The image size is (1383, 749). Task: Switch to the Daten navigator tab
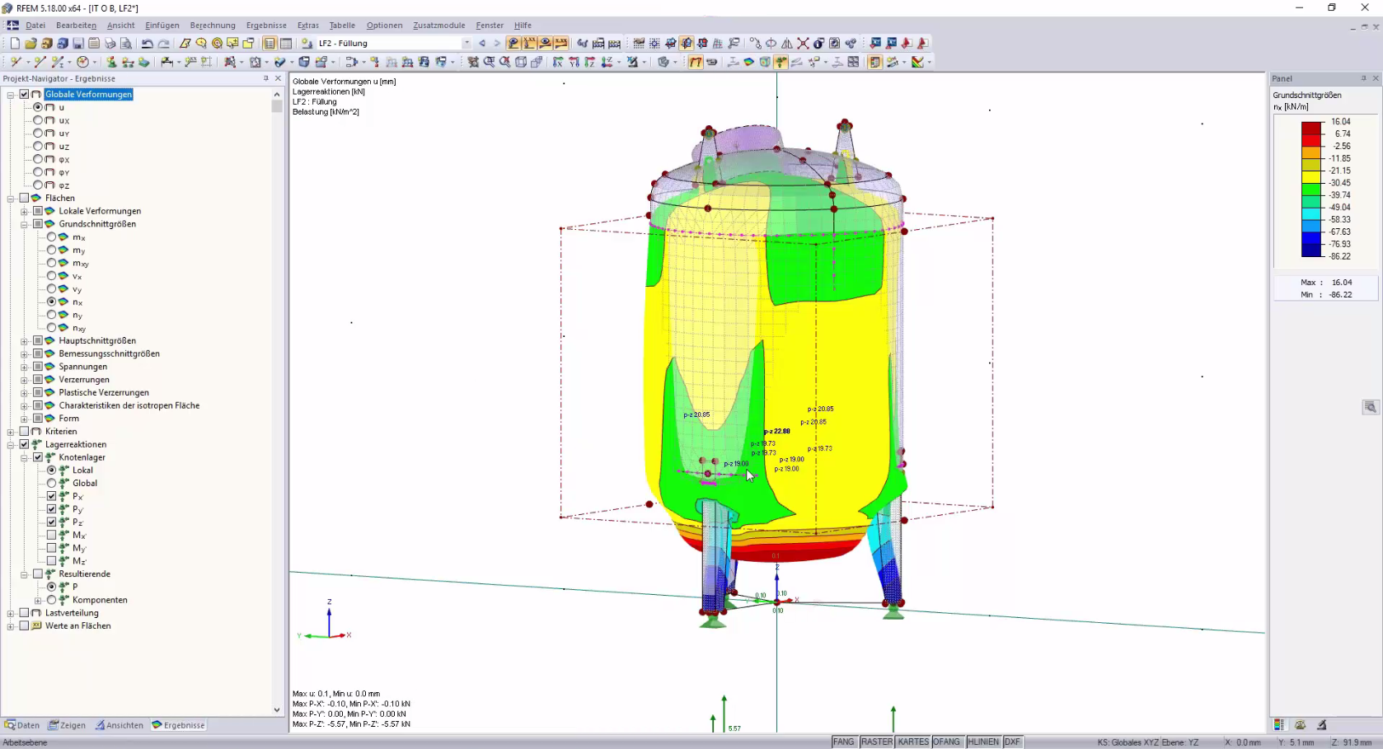(22, 725)
